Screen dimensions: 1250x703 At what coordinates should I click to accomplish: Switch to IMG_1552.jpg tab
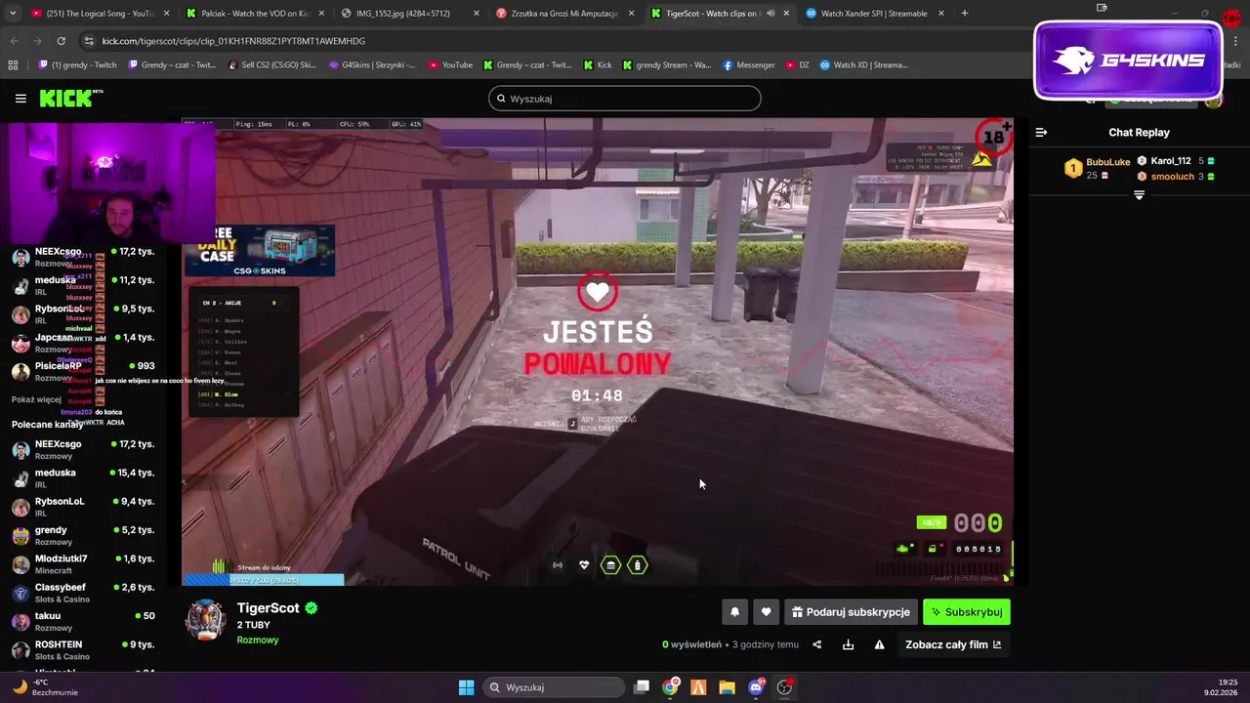pyautogui.click(x=409, y=14)
